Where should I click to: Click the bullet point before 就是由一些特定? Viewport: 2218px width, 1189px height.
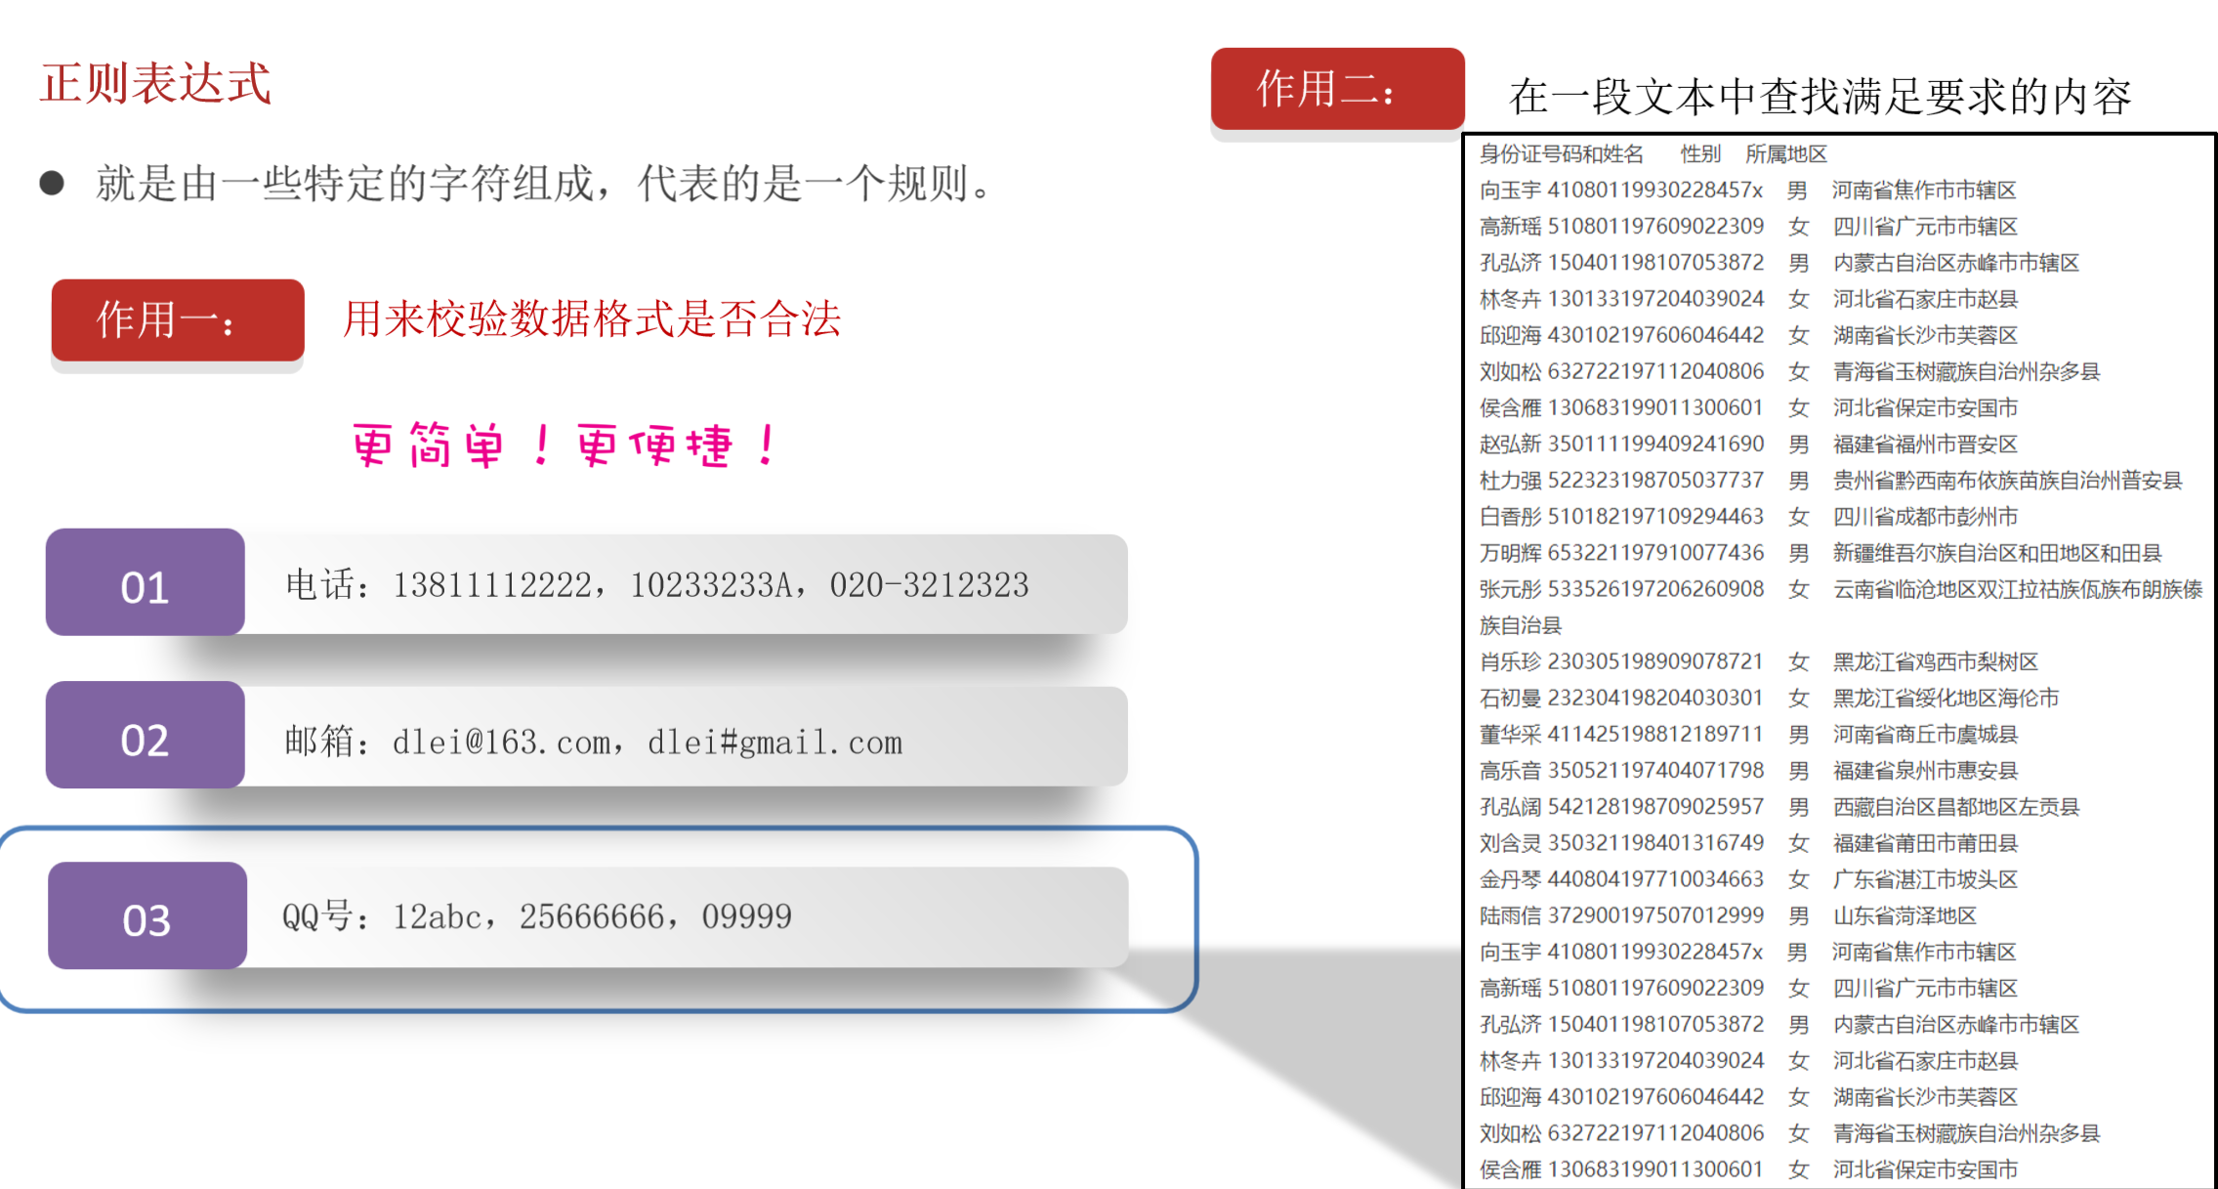(x=52, y=184)
